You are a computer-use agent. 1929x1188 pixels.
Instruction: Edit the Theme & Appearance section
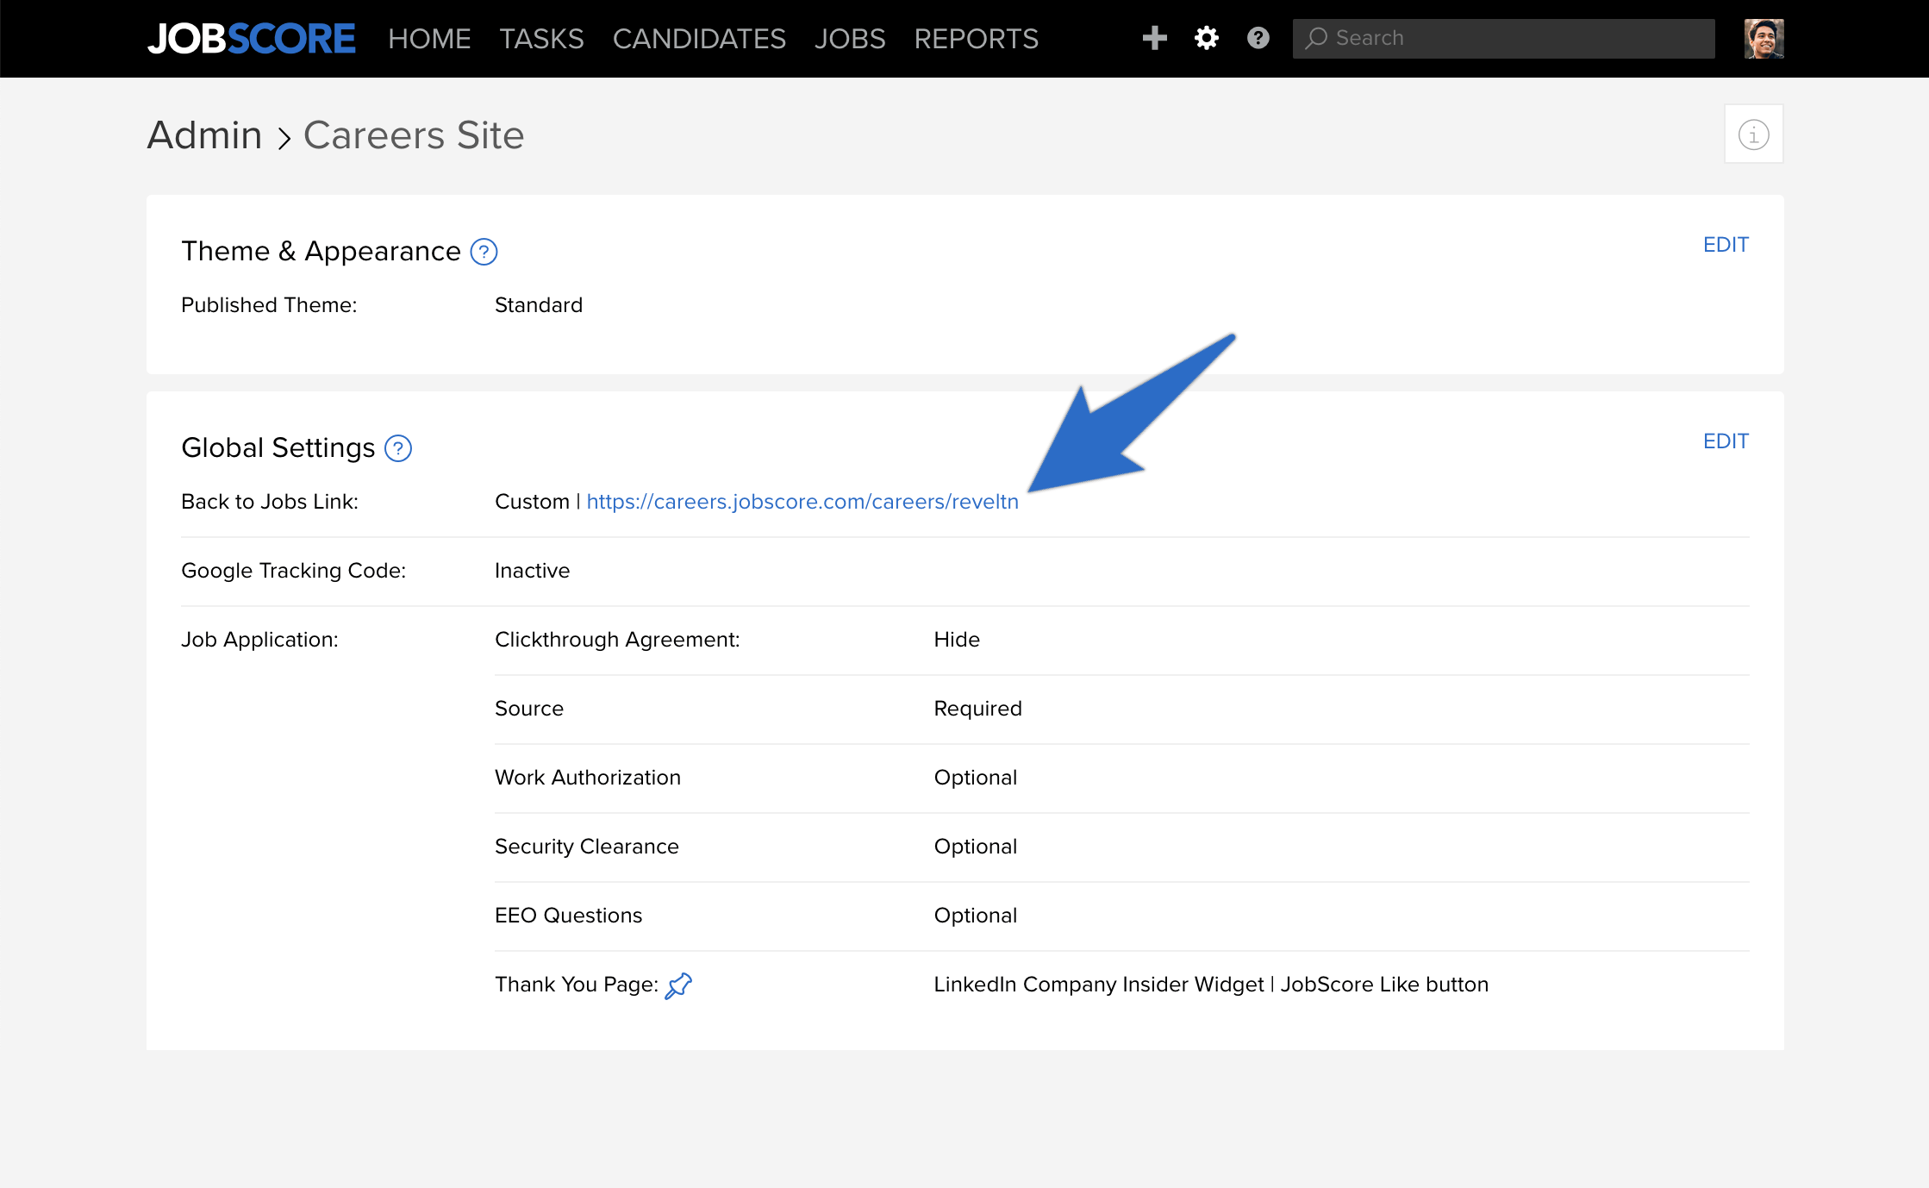[x=1726, y=245]
